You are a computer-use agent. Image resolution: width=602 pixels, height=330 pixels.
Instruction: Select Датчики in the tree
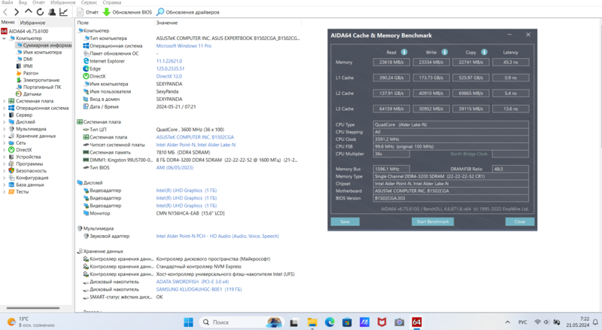tap(32, 94)
